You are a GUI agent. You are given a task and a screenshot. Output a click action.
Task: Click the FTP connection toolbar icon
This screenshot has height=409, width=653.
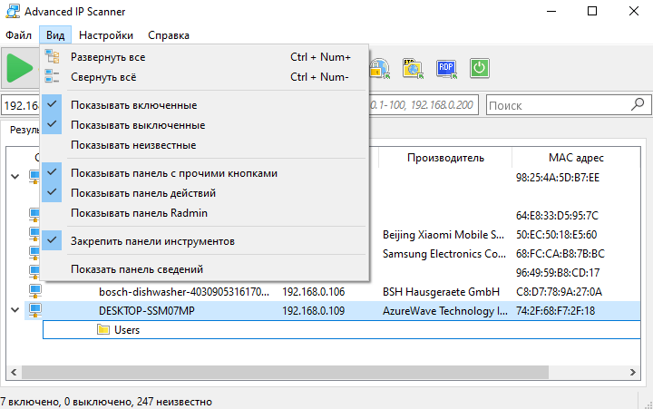click(x=413, y=68)
